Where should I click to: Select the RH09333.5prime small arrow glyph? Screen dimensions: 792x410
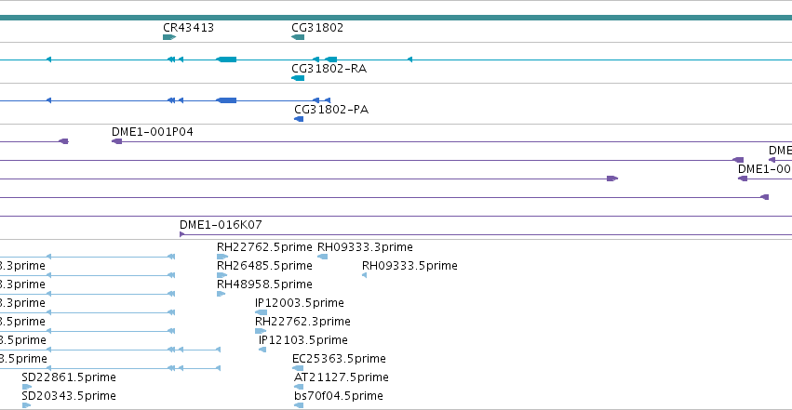(364, 275)
